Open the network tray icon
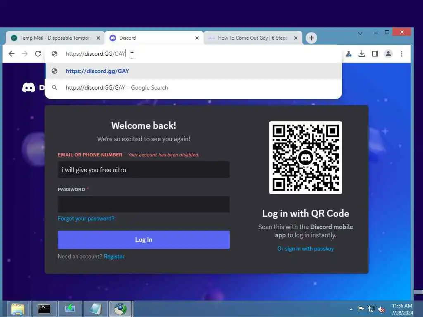The image size is (423, 317). [371, 309]
